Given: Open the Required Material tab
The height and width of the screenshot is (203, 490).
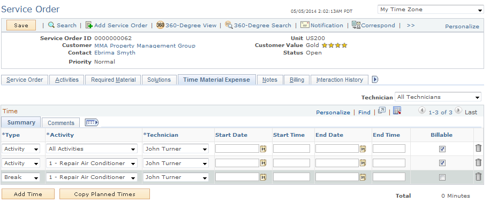Looking at the screenshot, I should (x=114, y=80).
